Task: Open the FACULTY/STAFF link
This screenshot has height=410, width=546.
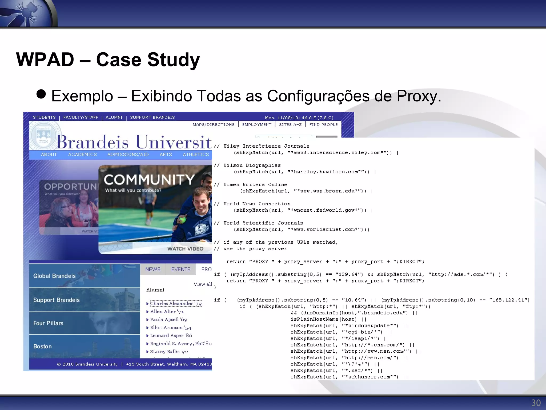Action: click(81, 117)
